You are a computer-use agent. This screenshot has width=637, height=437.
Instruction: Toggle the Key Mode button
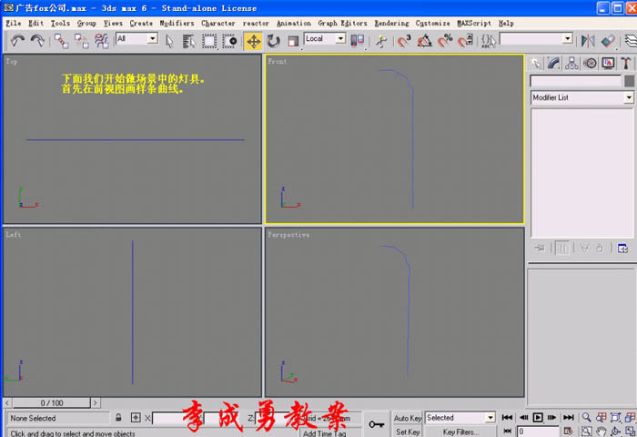click(x=507, y=431)
